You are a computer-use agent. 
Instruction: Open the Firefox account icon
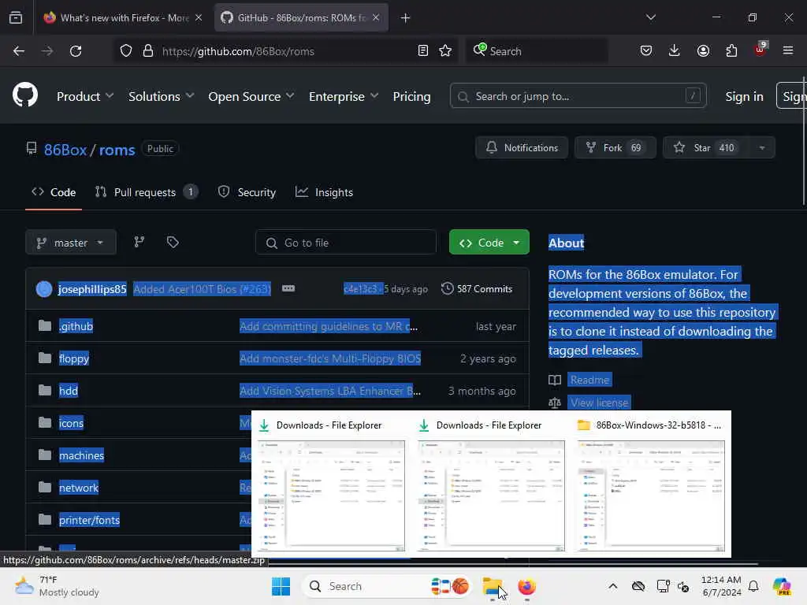tap(703, 51)
